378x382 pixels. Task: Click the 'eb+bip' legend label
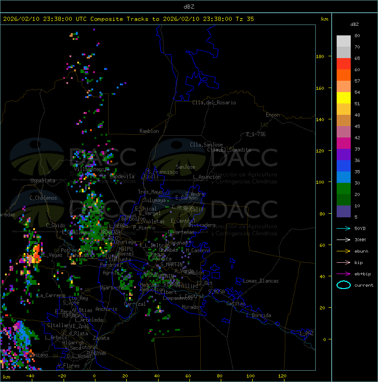(363, 274)
